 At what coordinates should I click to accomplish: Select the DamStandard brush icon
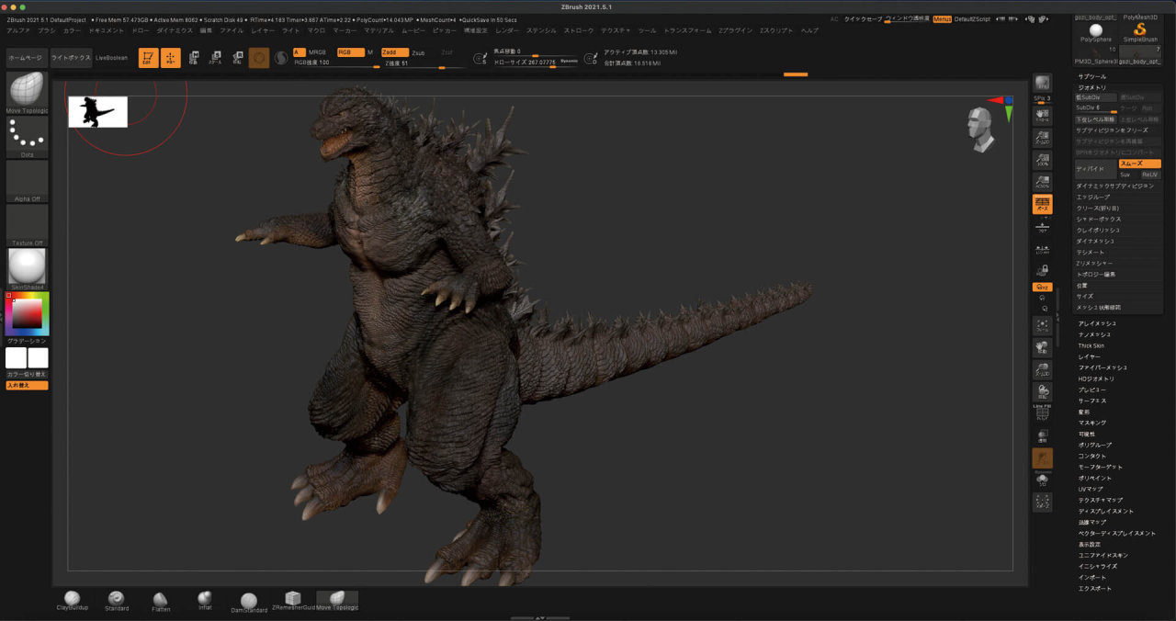[249, 603]
